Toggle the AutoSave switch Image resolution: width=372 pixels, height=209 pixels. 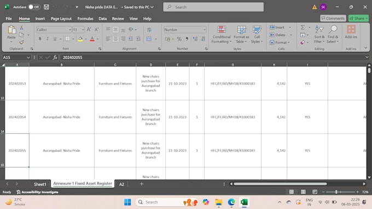click(x=34, y=7)
